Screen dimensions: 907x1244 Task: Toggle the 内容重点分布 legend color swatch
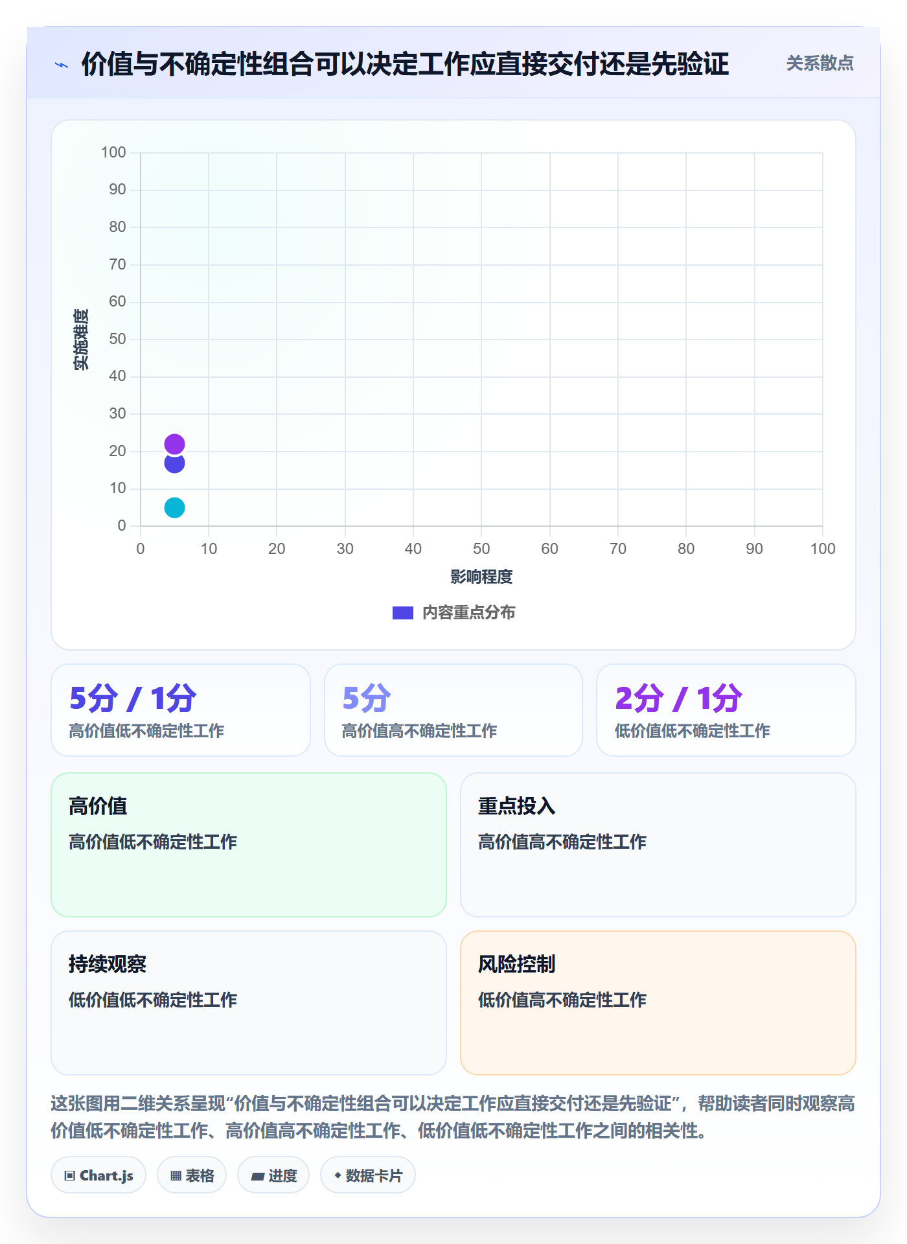[x=403, y=613]
